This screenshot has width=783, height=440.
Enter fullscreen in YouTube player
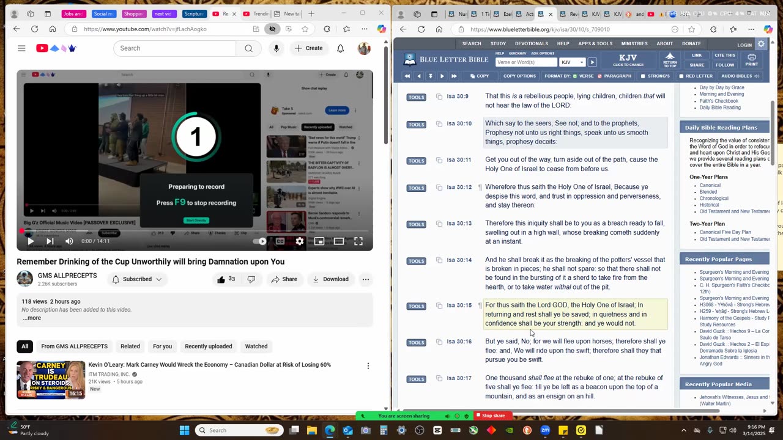point(358,241)
